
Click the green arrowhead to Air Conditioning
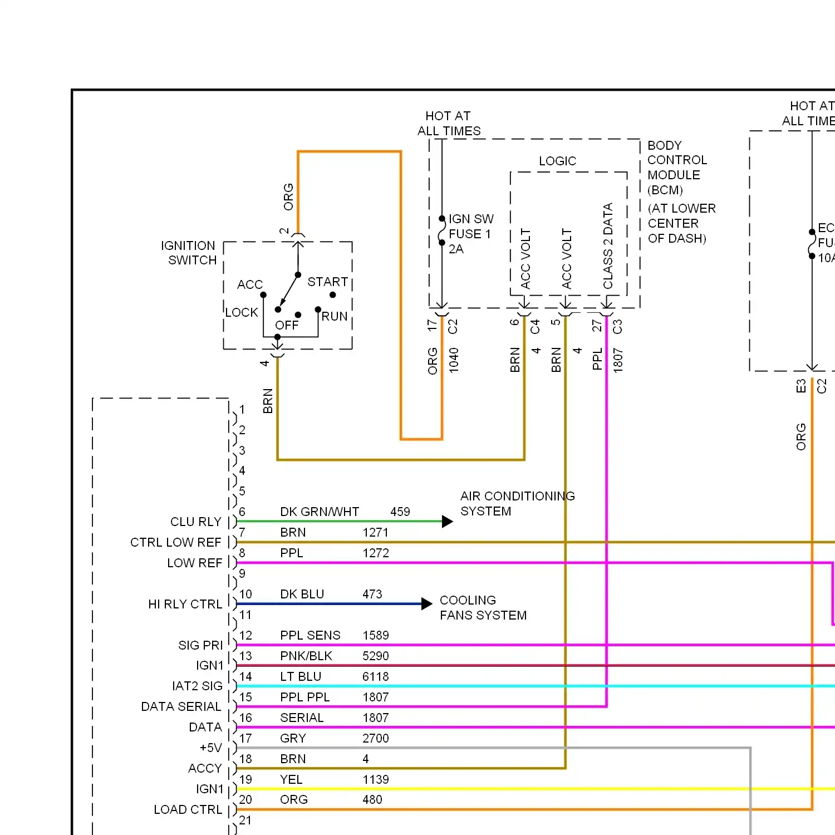pyautogui.click(x=448, y=522)
